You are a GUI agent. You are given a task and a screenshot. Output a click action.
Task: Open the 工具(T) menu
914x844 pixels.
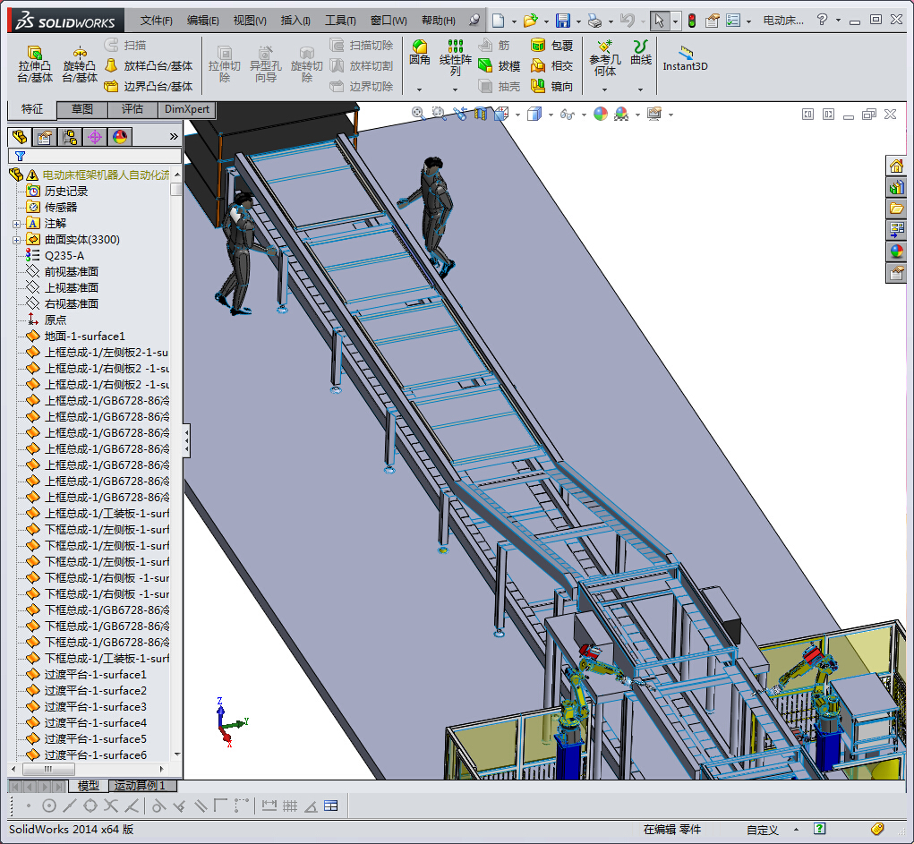point(339,21)
